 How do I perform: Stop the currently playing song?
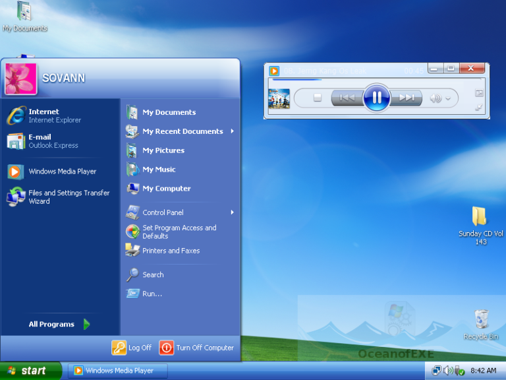pos(317,98)
